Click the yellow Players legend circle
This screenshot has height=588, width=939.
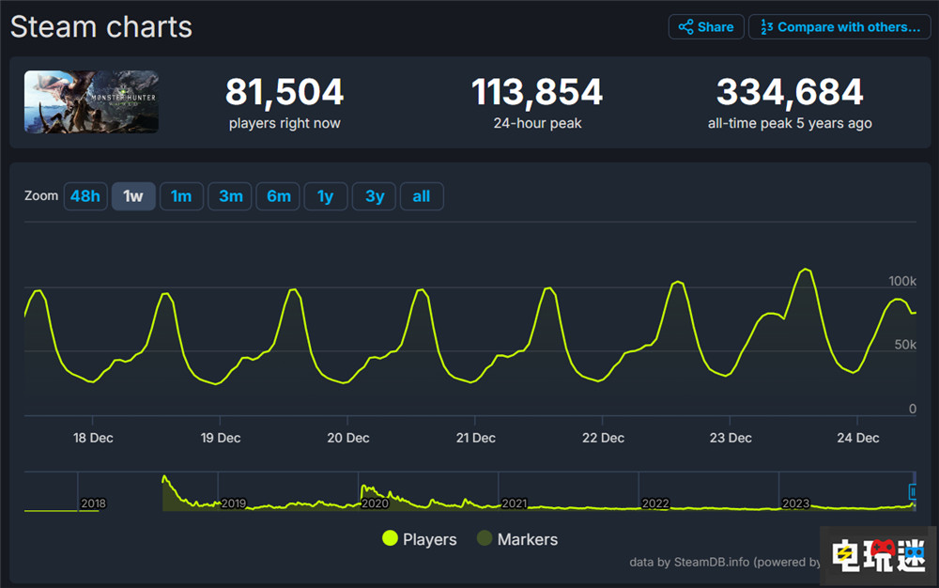pos(390,539)
